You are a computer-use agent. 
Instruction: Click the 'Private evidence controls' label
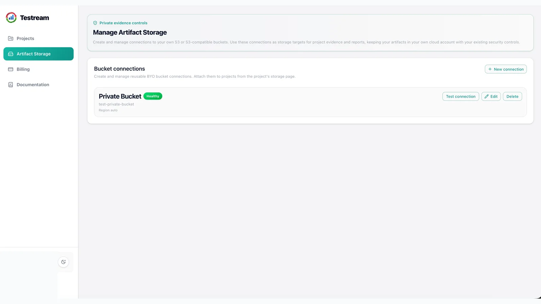click(123, 23)
